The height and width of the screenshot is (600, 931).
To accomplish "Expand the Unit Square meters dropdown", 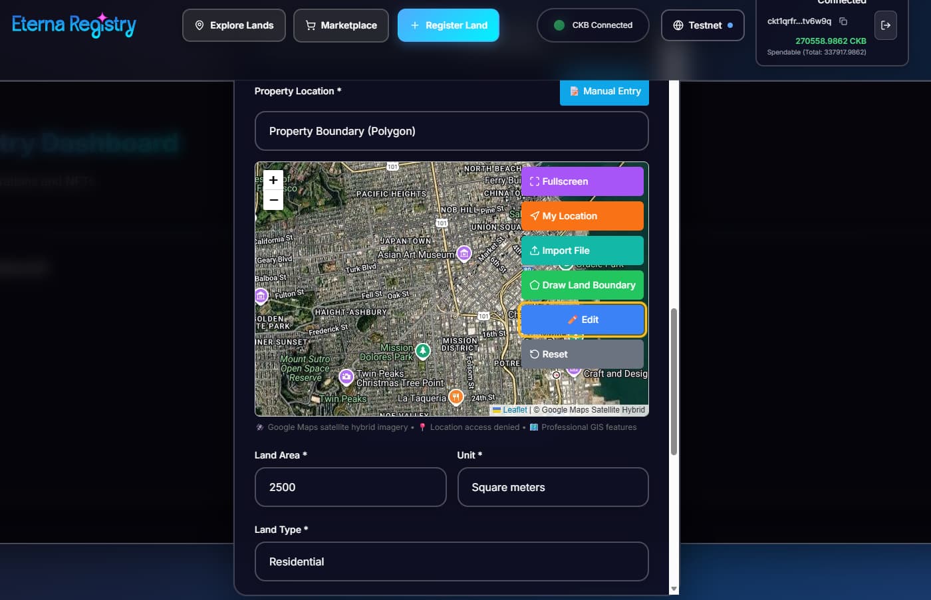I will click(x=553, y=487).
